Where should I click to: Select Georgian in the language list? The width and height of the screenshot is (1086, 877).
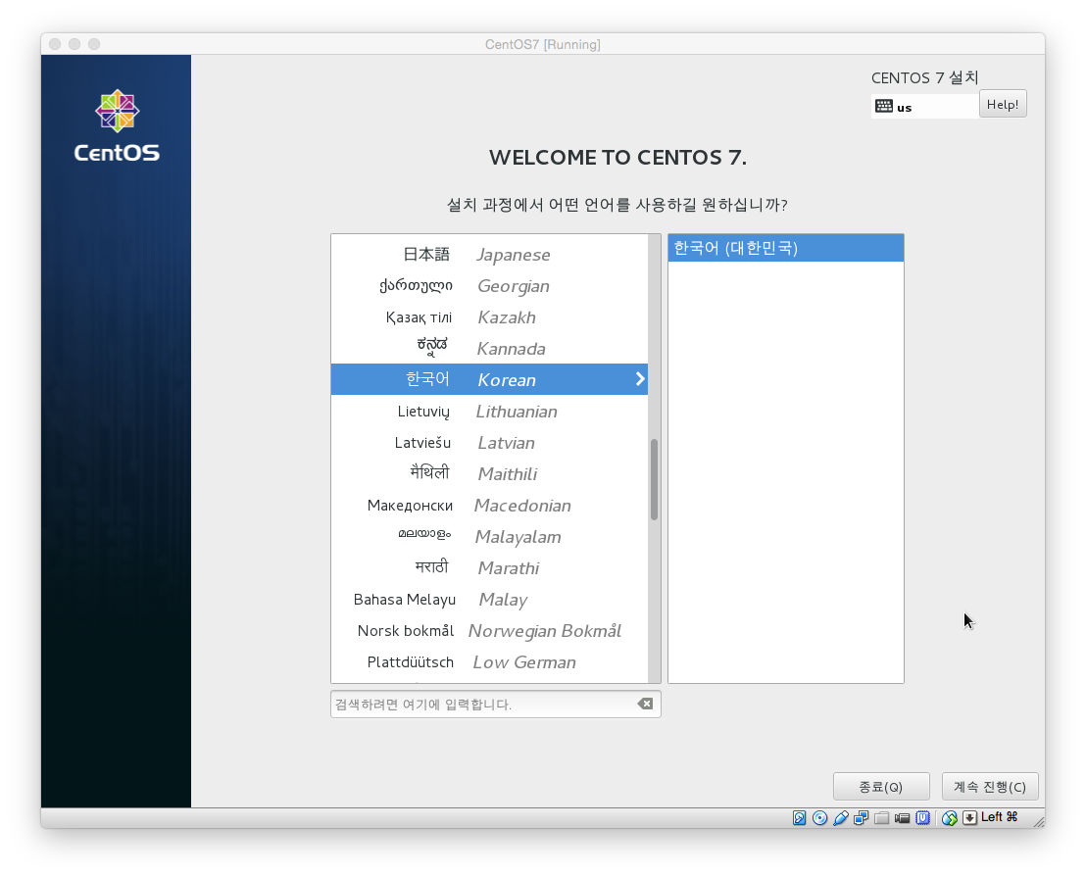(x=490, y=285)
